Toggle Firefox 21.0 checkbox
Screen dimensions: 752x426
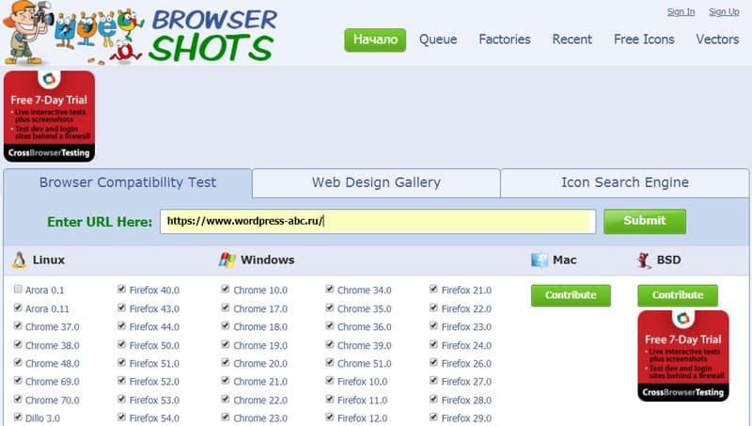[433, 289]
